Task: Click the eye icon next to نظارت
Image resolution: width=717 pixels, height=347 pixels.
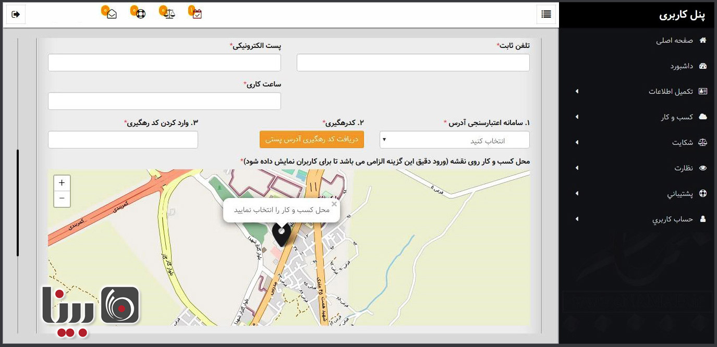Action: 703,168
